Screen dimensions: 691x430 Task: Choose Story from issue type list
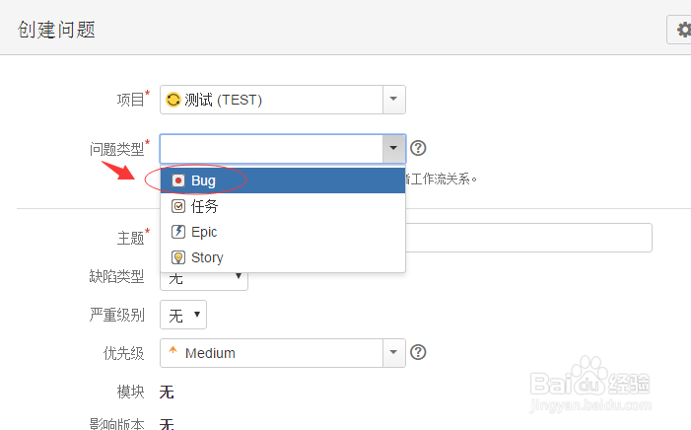[x=283, y=257]
